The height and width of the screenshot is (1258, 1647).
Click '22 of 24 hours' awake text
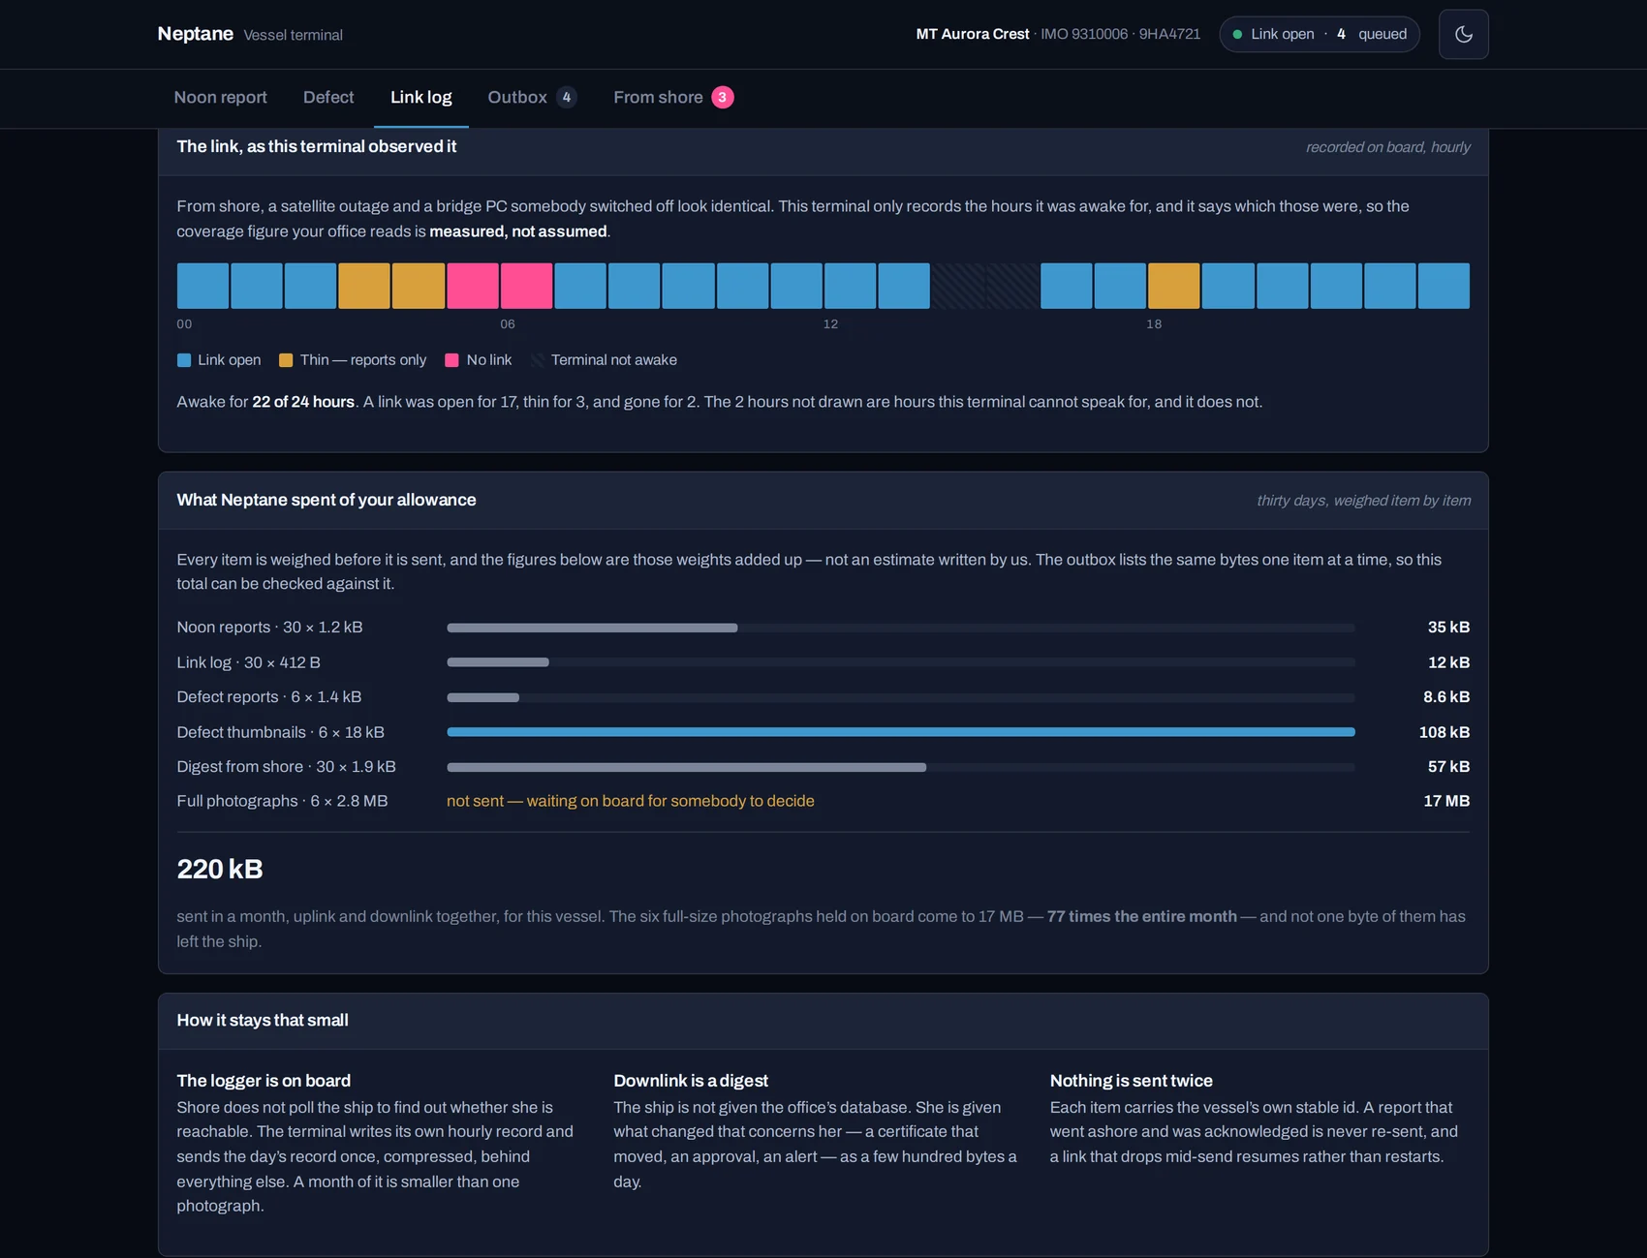pos(303,402)
